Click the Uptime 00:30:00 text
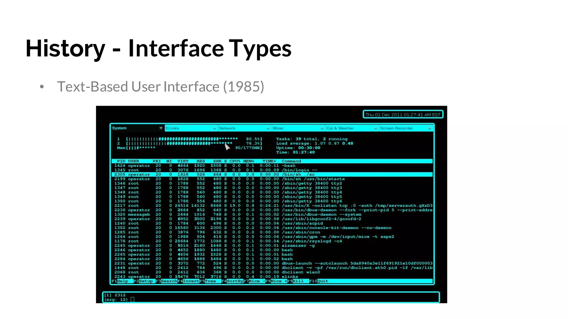This screenshot has width=568, height=319. (x=298, y=148)
